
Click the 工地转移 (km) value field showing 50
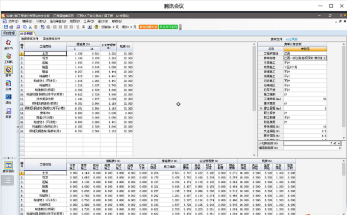point(305,99)
